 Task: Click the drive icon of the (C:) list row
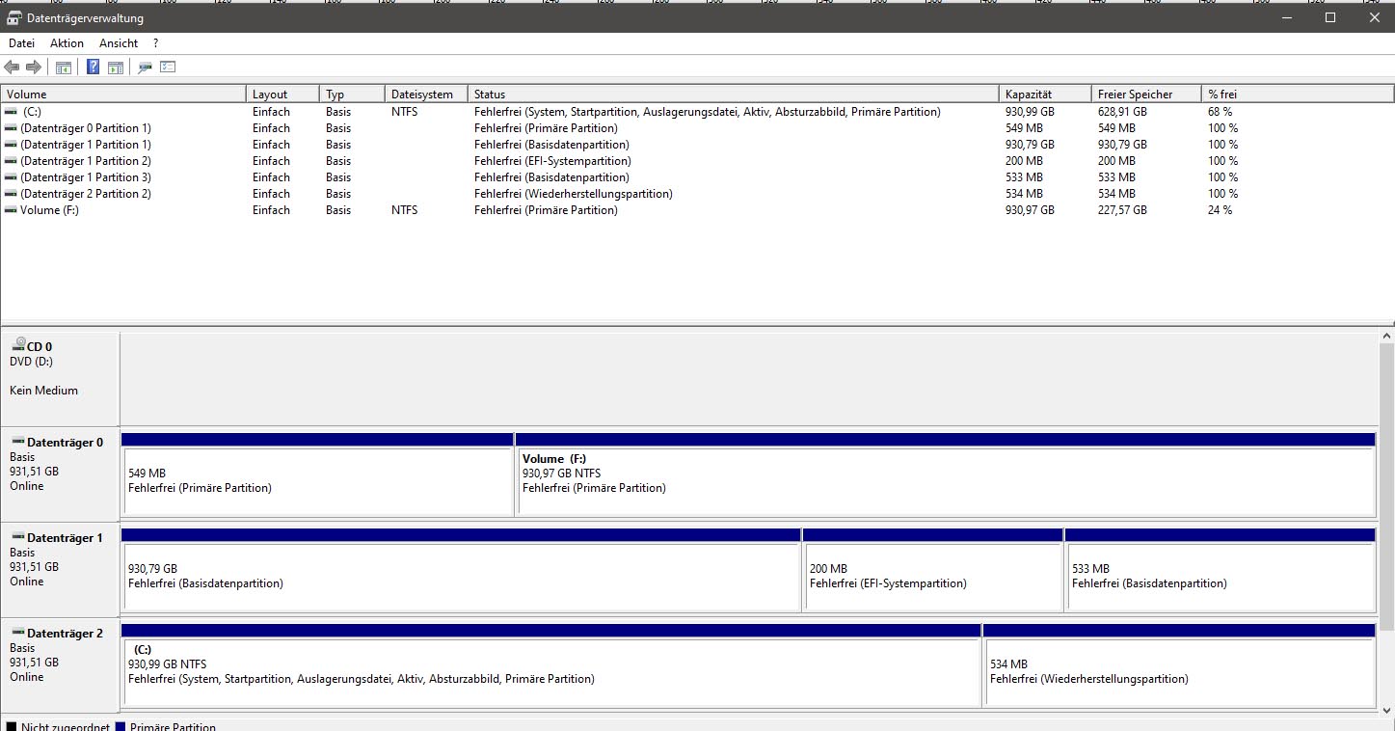tap(11, 112)
